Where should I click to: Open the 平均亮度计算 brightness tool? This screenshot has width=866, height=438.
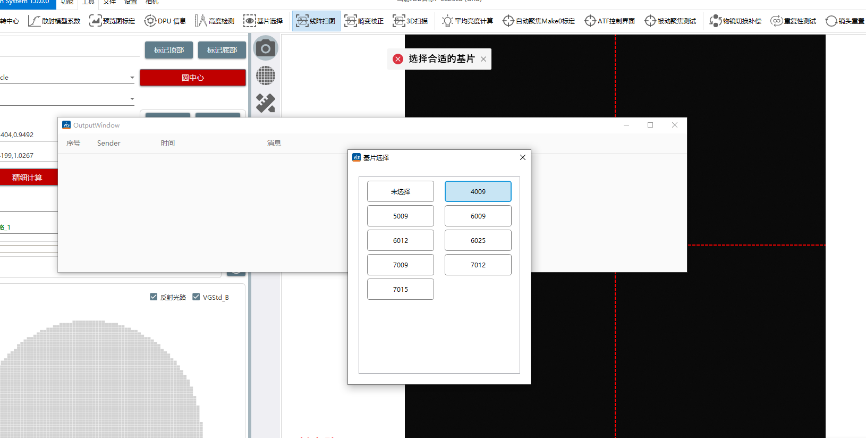pos(468,21)
